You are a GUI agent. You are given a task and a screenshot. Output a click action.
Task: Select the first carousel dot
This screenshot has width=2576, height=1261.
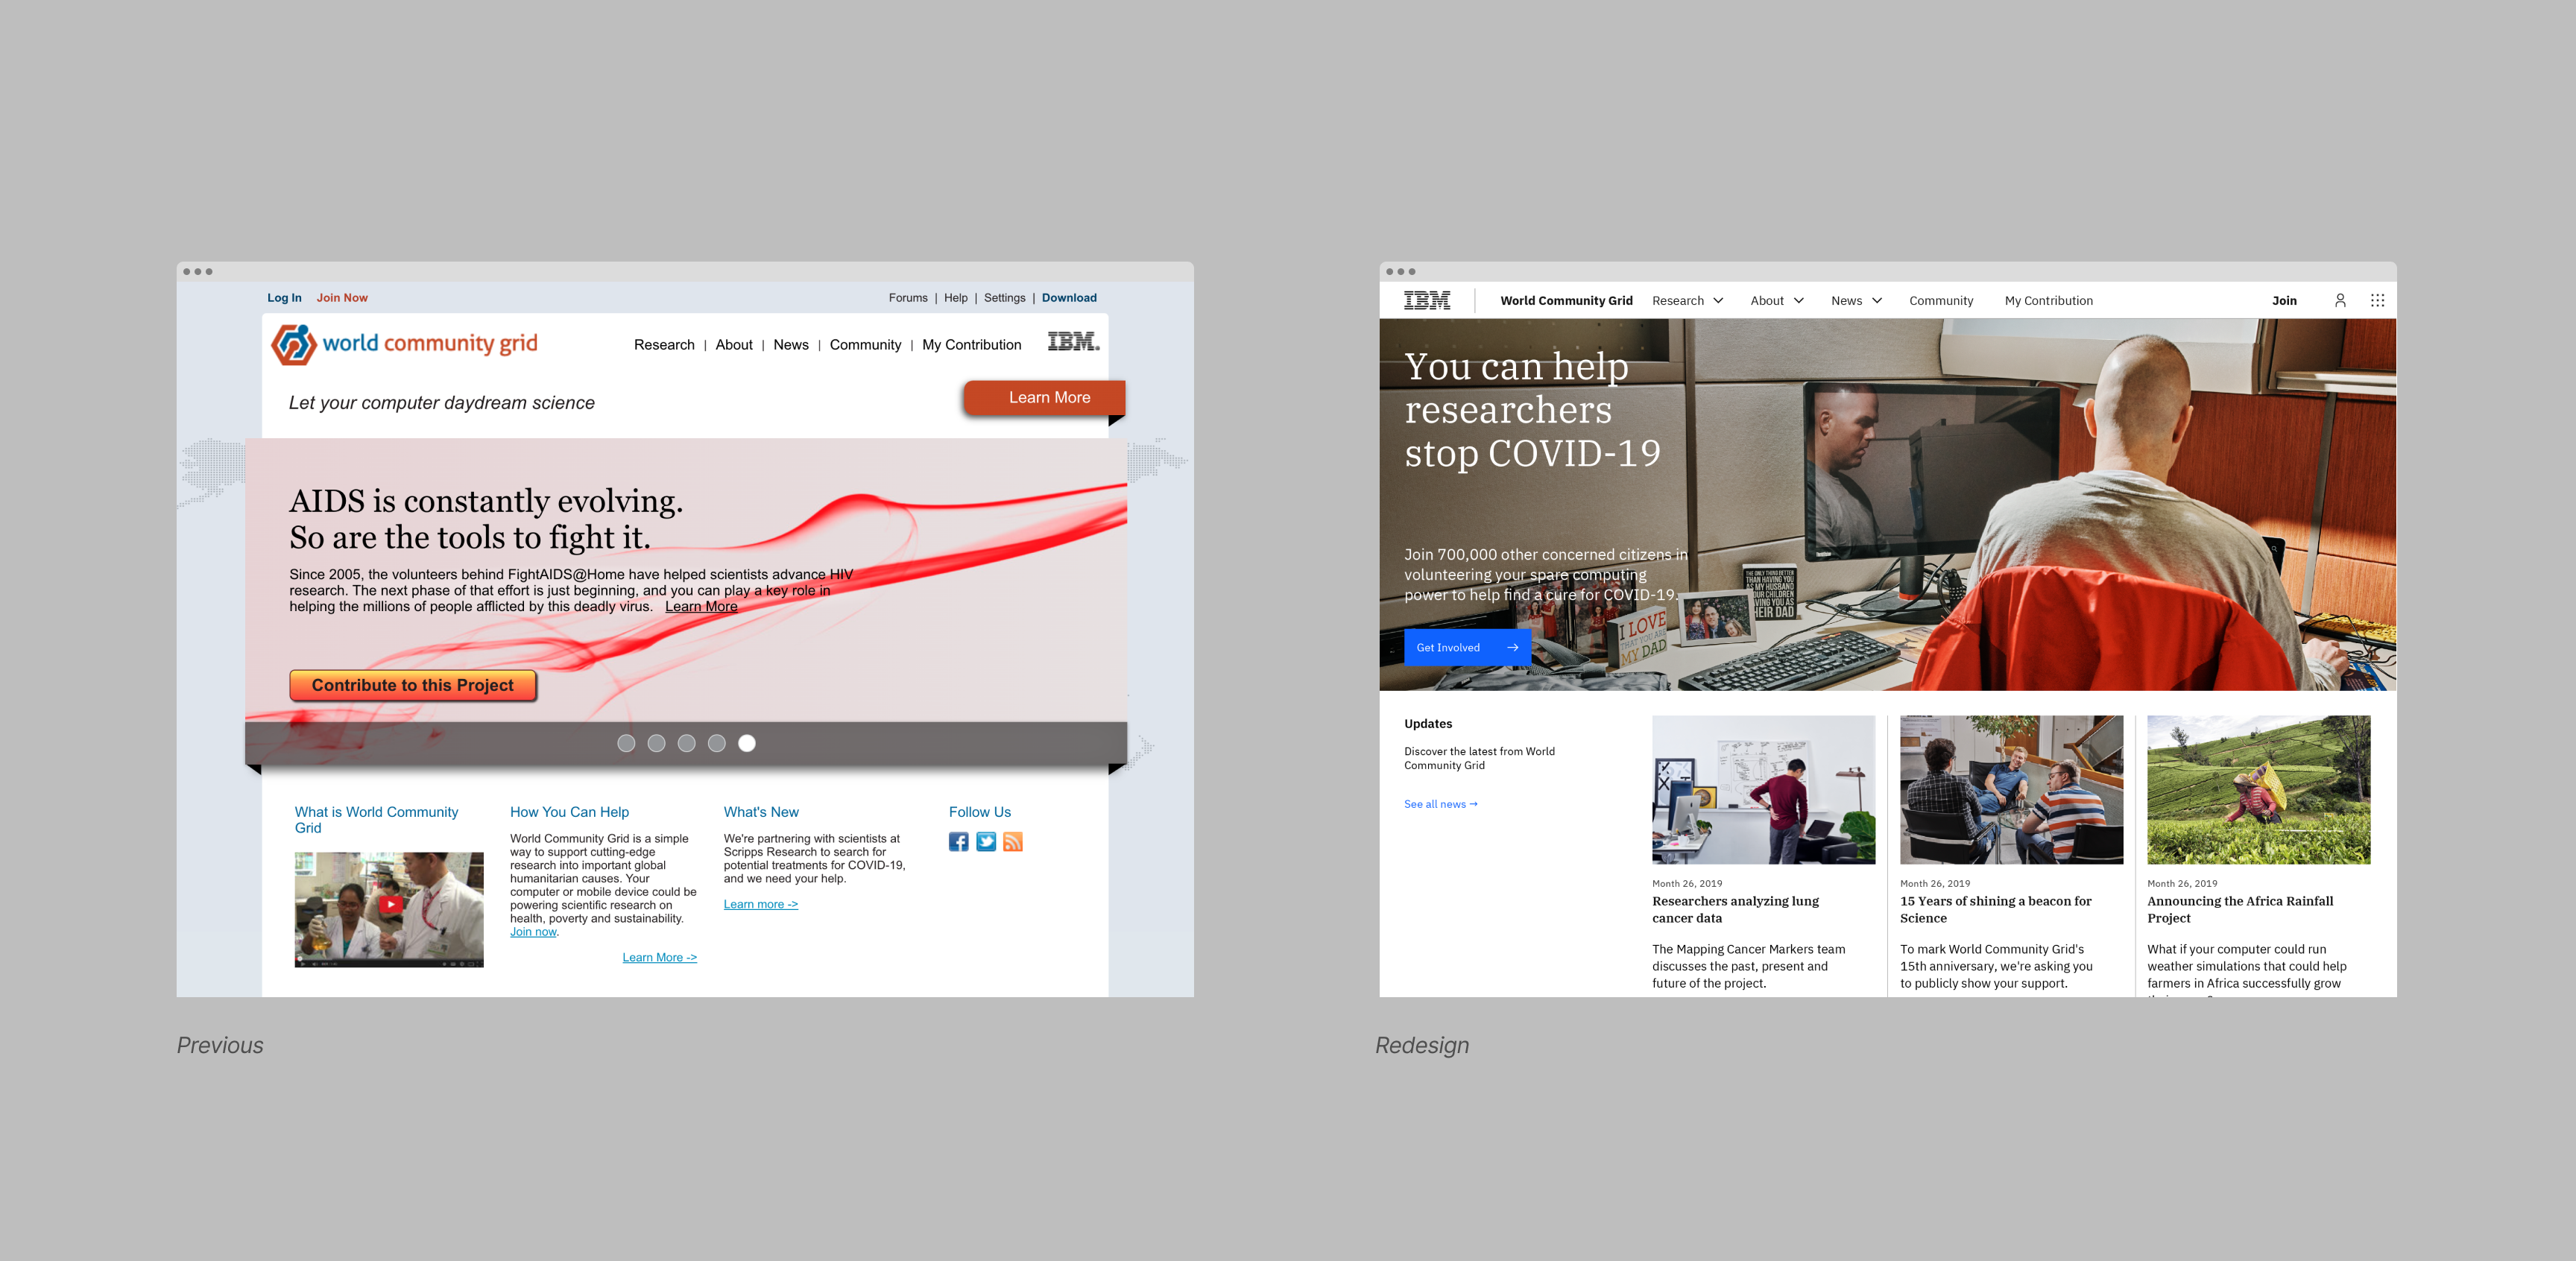pyautogui.click(x=626, y=743)
